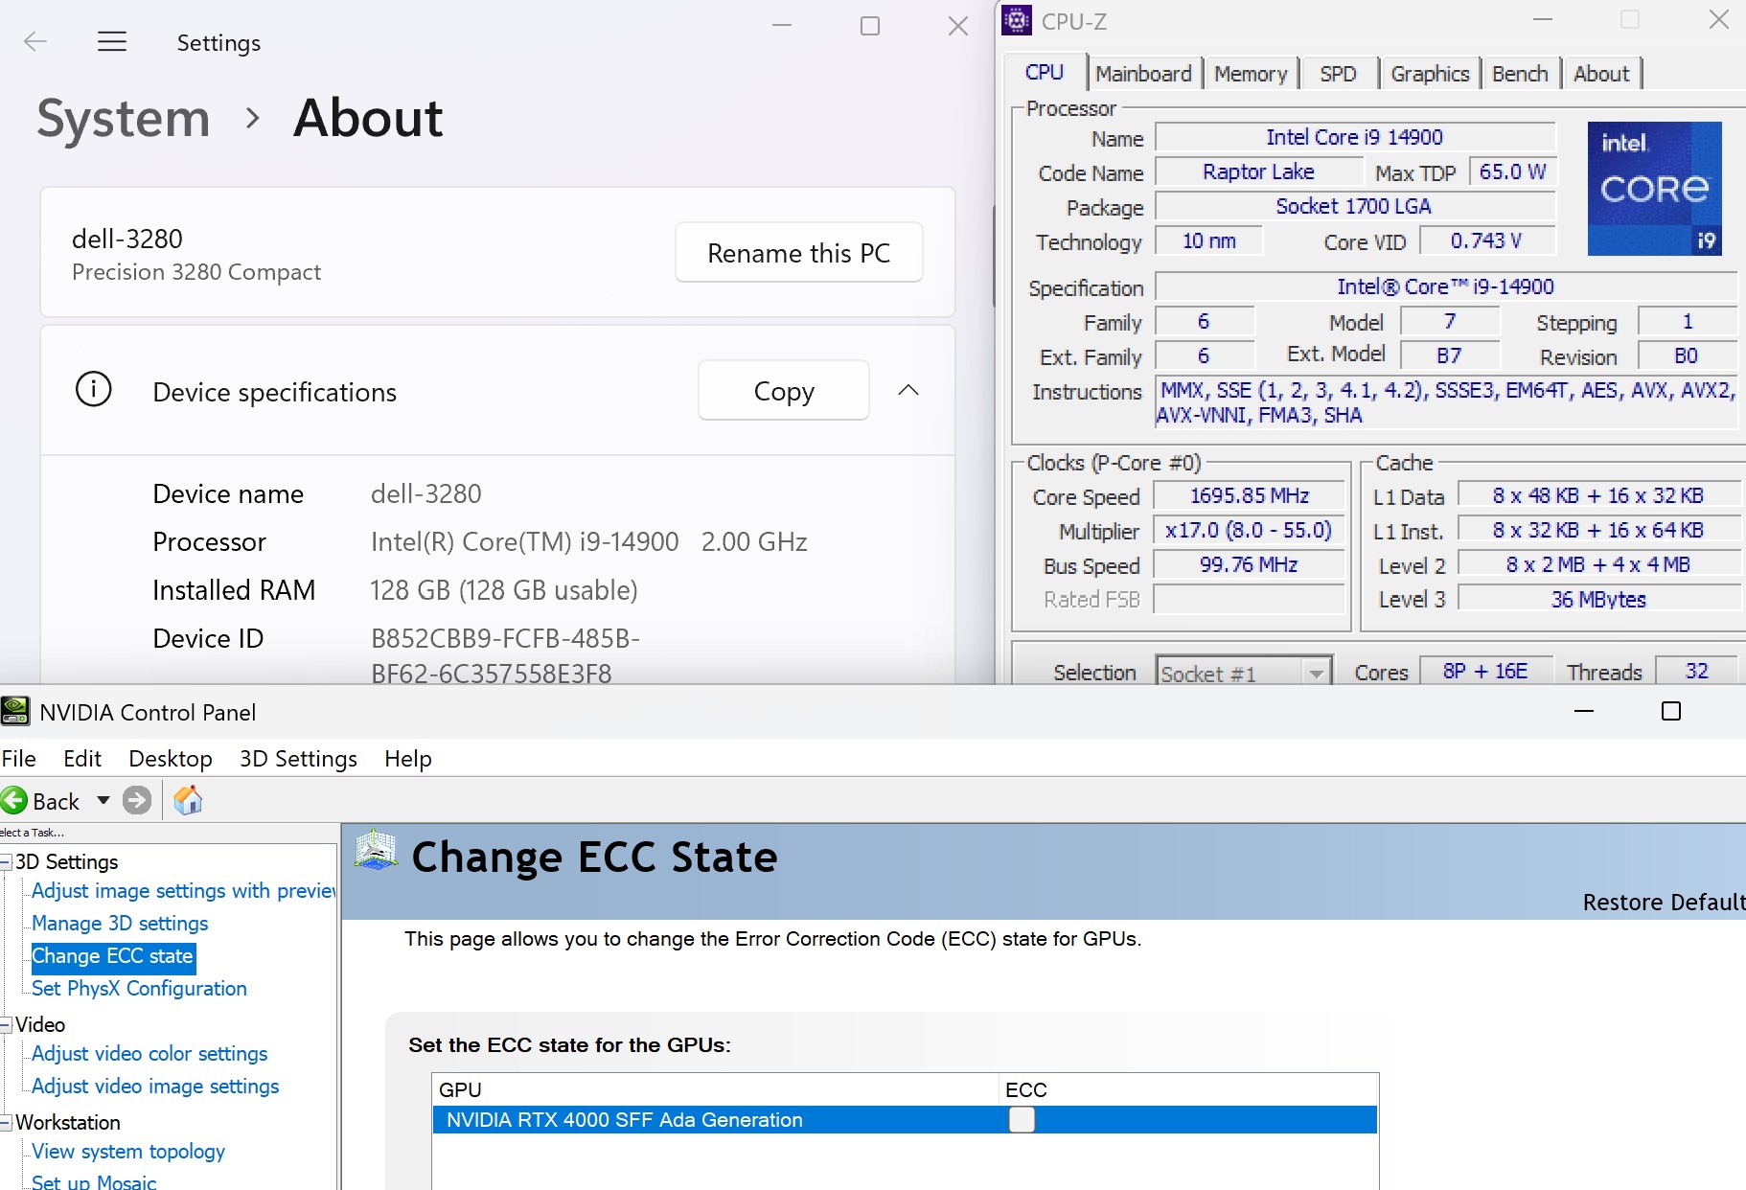Open the About tab in CPU-Z
The height and width of the screenshot is (1190, 1746).
(x=1601, y=74)
